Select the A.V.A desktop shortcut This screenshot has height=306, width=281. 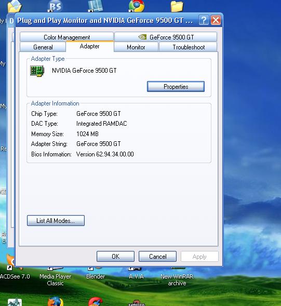[x=136, y=276]
